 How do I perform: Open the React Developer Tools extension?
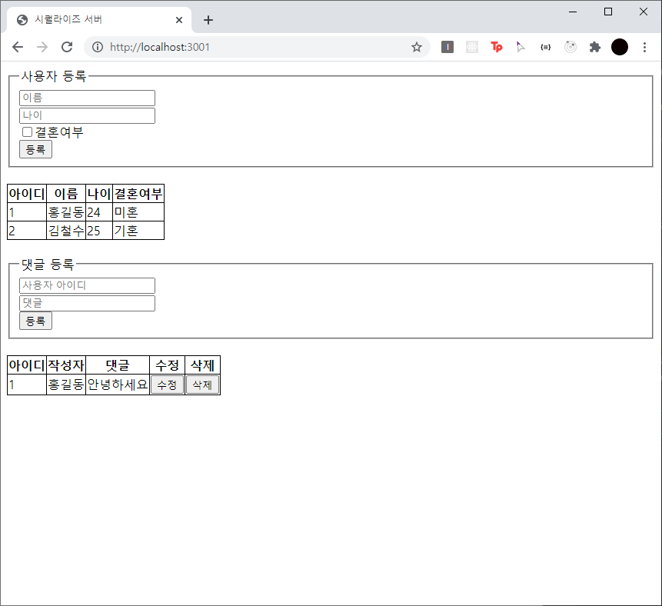tap(472, 47)
